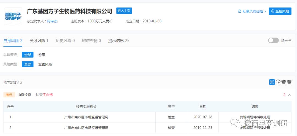Filter risk type by 监管风险
Viewport: 297px width, 136px height.
(x=45, y=64)
